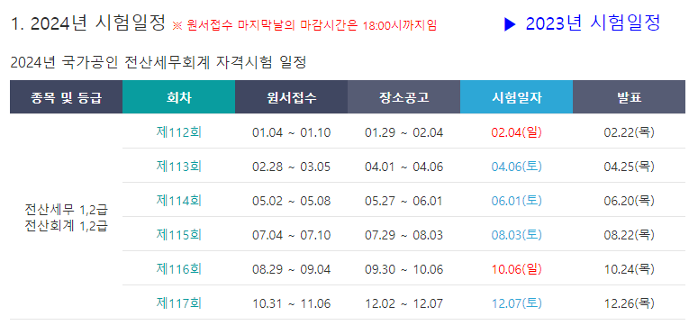Click exam date 06.01(토)
Image resolution: width=698 pixels, height=325 pixels.
tap(517, 202)
